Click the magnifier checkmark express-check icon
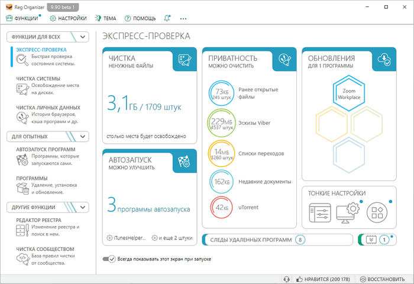This screenshot has width=414, height=284. click(x=22, y=60)
